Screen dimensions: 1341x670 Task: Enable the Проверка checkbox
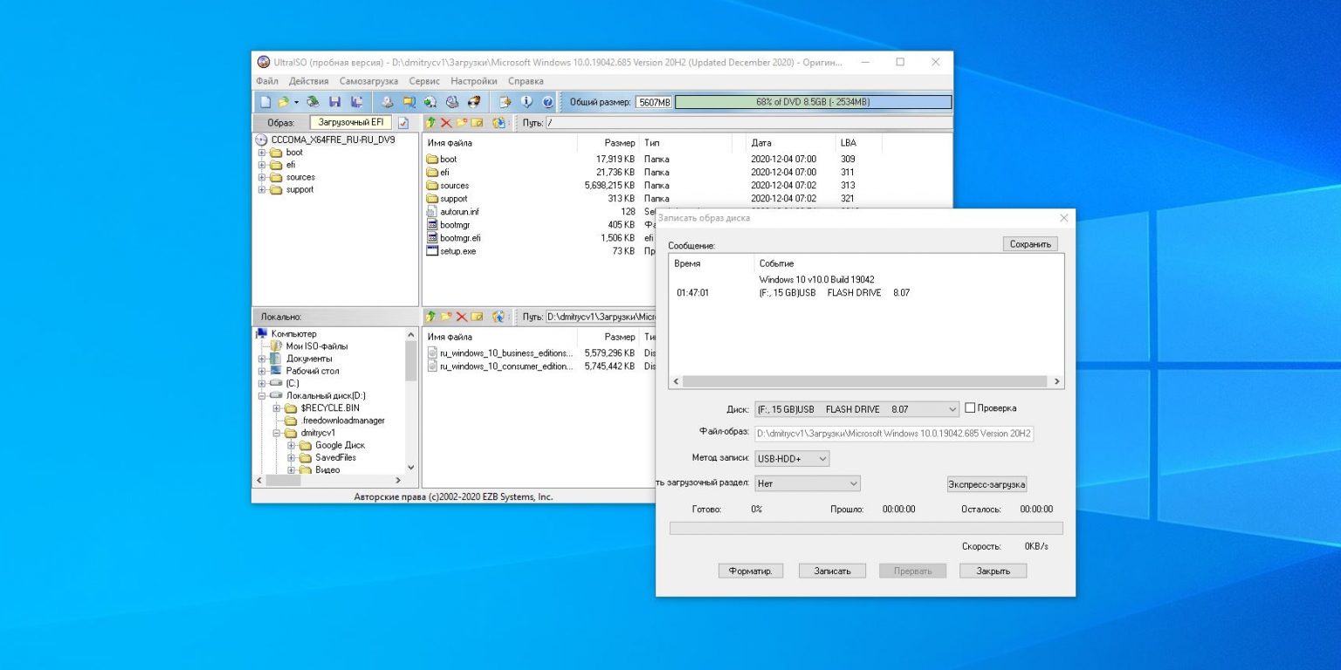pos(970,408)
